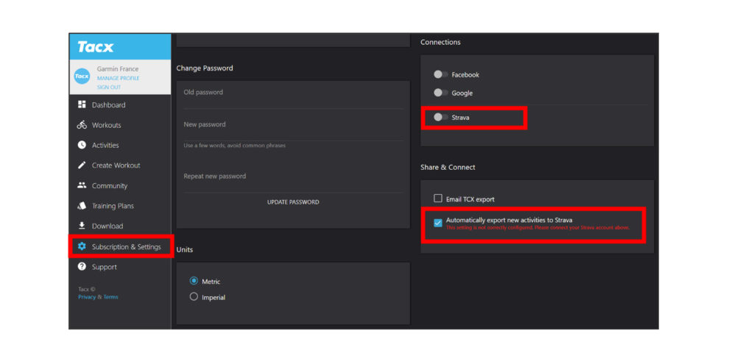Open Community via the people icon
The width and height of the screenshot is (754, 364).
point(82,185)
